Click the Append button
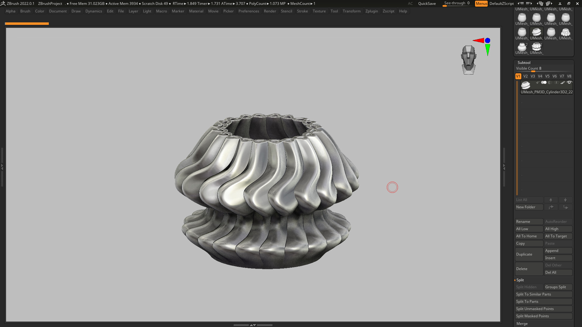 coord(558,251)
